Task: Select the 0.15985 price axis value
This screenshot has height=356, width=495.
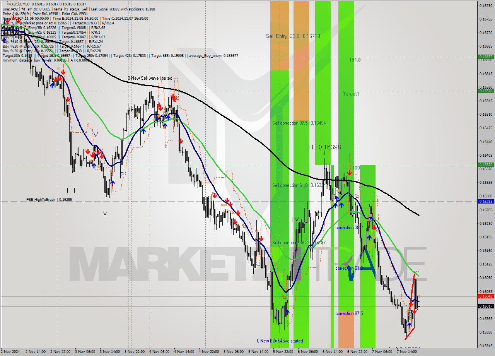Action: tap(486, 319)
